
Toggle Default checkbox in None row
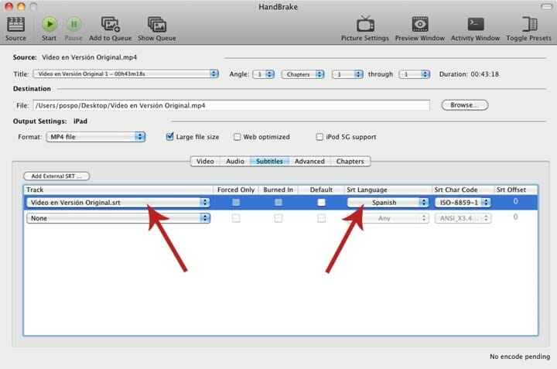point(322,218)
